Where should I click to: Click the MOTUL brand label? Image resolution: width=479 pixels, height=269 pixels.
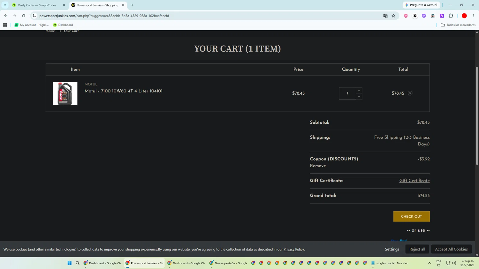[x=91, y=84]
